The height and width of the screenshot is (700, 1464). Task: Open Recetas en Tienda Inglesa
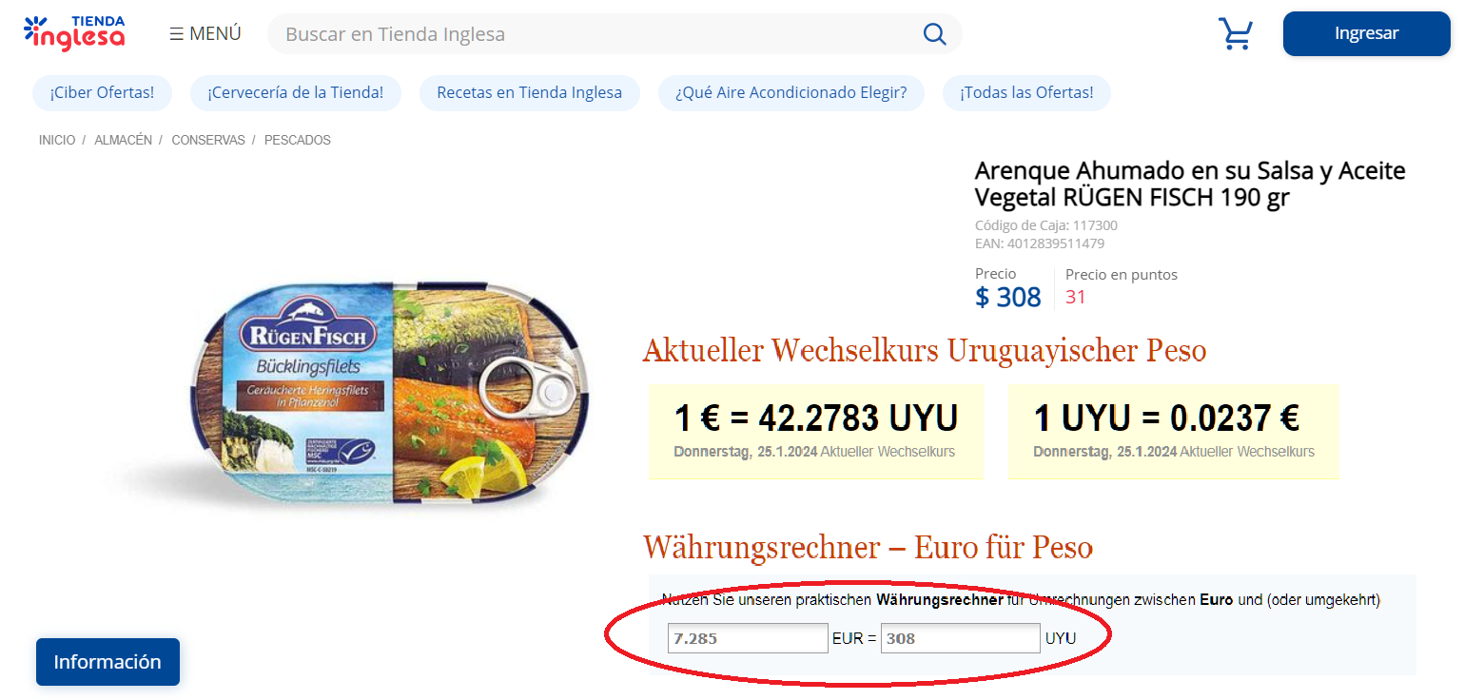click(x=529, y=93)
